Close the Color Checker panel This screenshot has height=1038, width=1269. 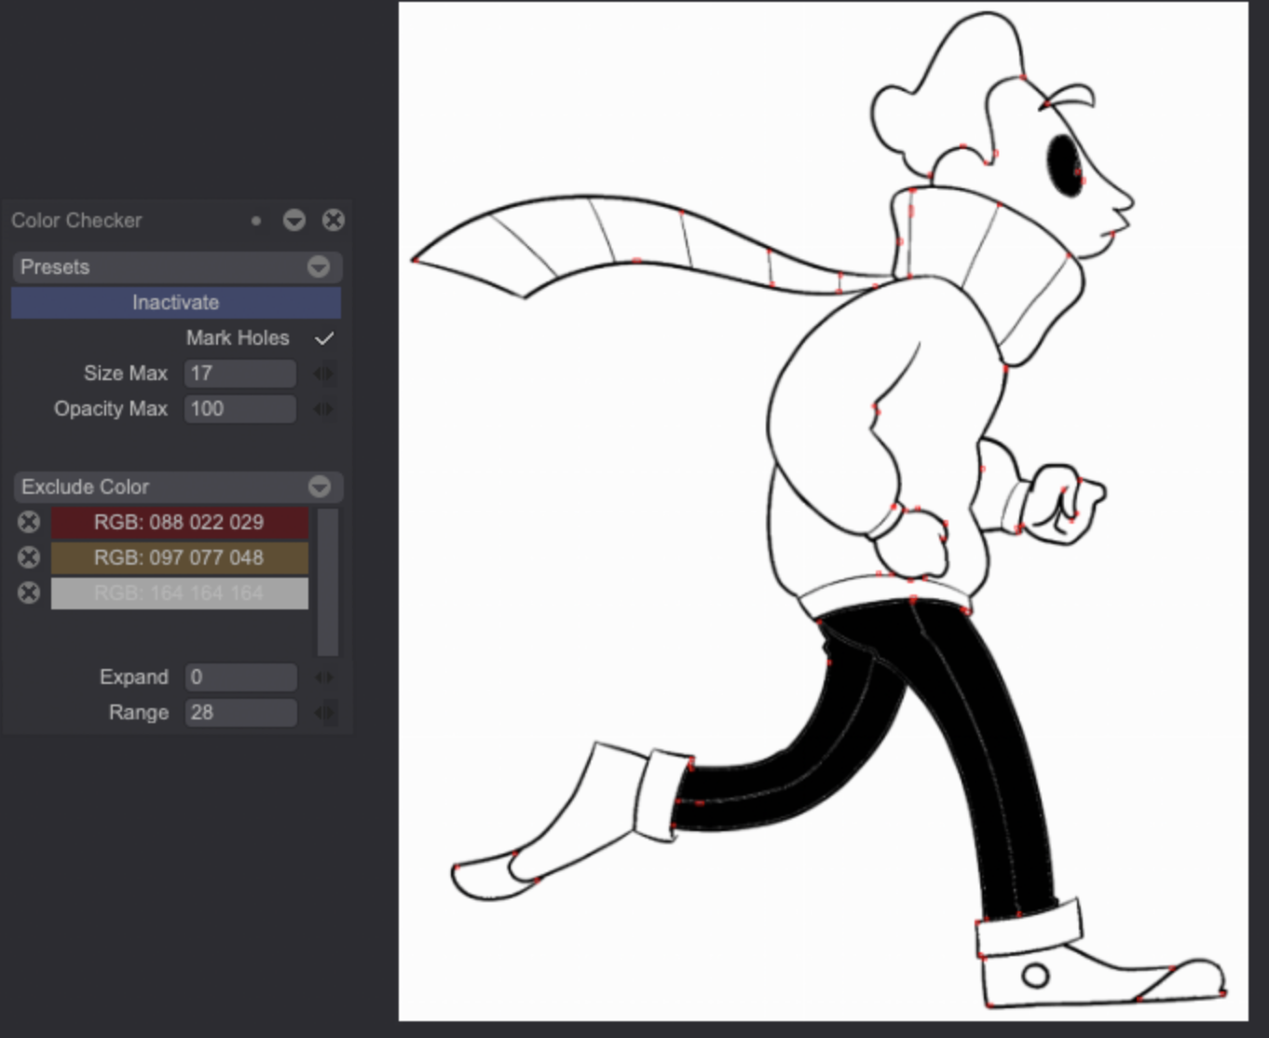tap(333, 220)
